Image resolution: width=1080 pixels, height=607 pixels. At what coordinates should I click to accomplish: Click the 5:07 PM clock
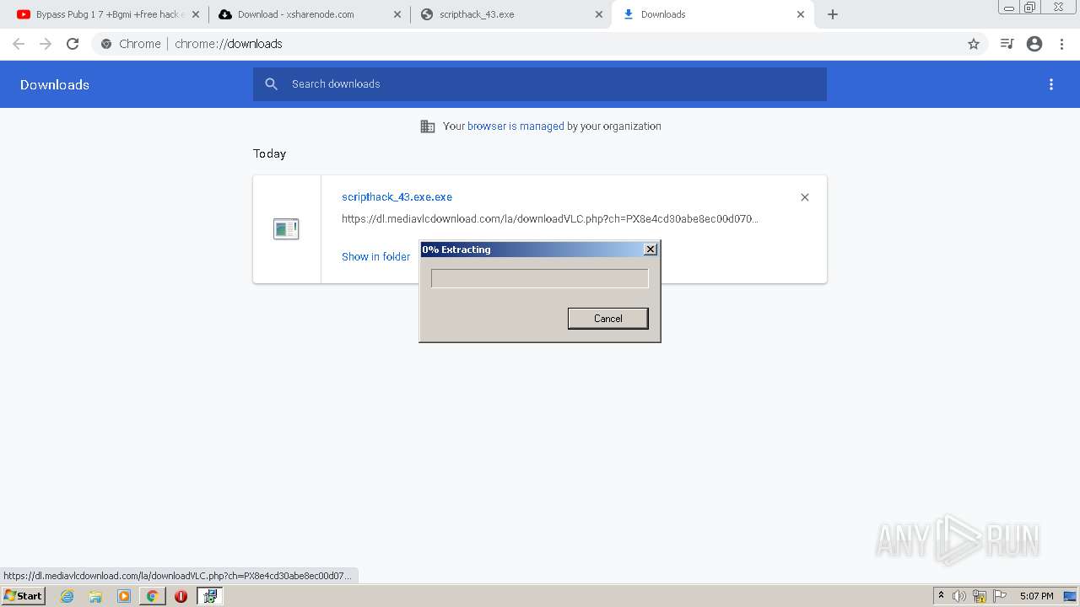[x=1036, y=596]
